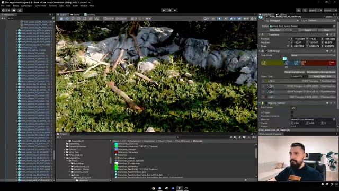
Task: Open the global search magnifier icon
Action: (x=305, y=10)
